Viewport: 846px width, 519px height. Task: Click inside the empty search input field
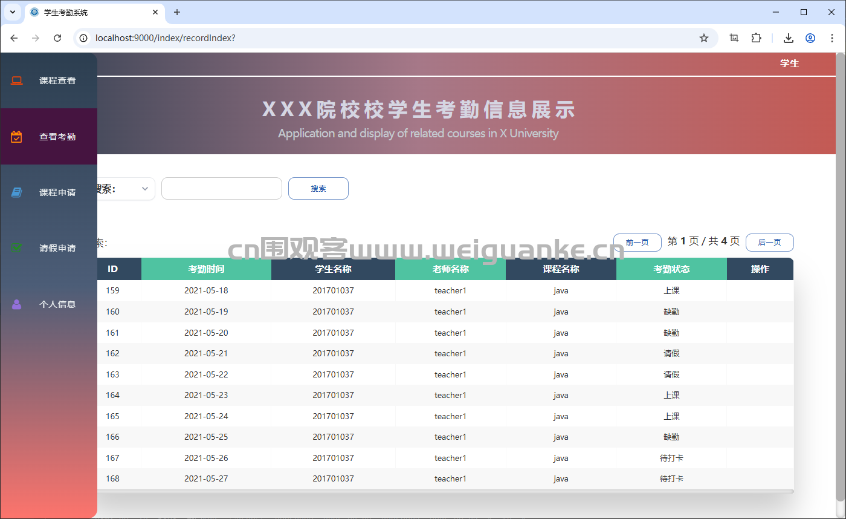(221, 188)
